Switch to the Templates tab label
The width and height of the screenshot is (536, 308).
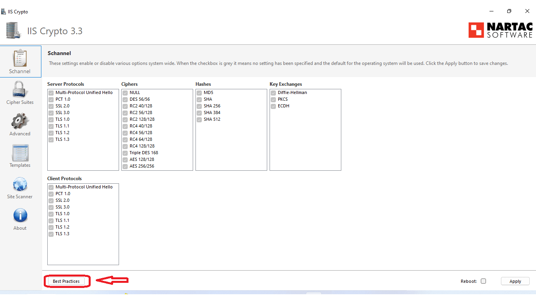(x=20, y=165)
